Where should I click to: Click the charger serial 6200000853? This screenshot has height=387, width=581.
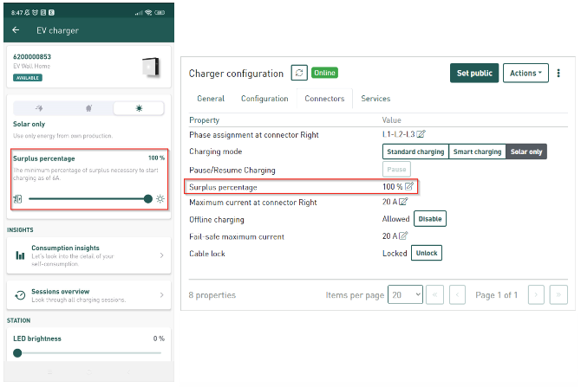[32, 56]
